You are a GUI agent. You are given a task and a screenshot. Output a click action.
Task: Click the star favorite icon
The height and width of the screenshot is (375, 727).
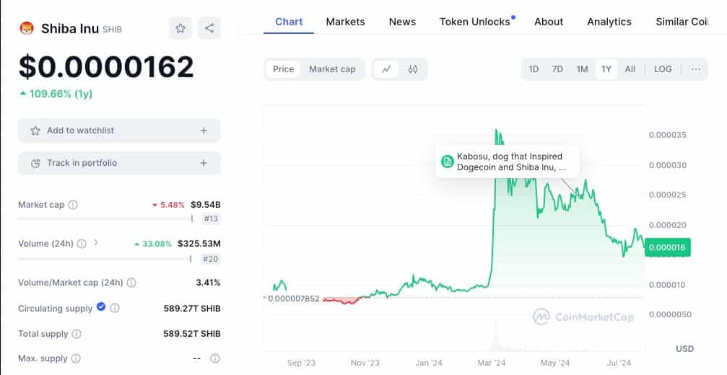coord(180,28)
